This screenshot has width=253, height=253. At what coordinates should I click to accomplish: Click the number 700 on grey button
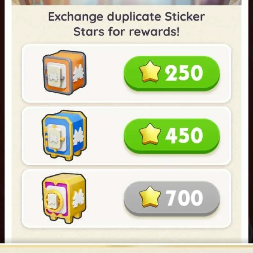coord(184,198)
